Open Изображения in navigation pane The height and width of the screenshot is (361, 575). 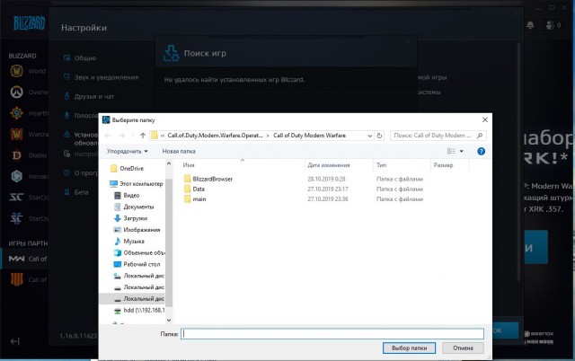pyautogui.click(x=137, y=230)
